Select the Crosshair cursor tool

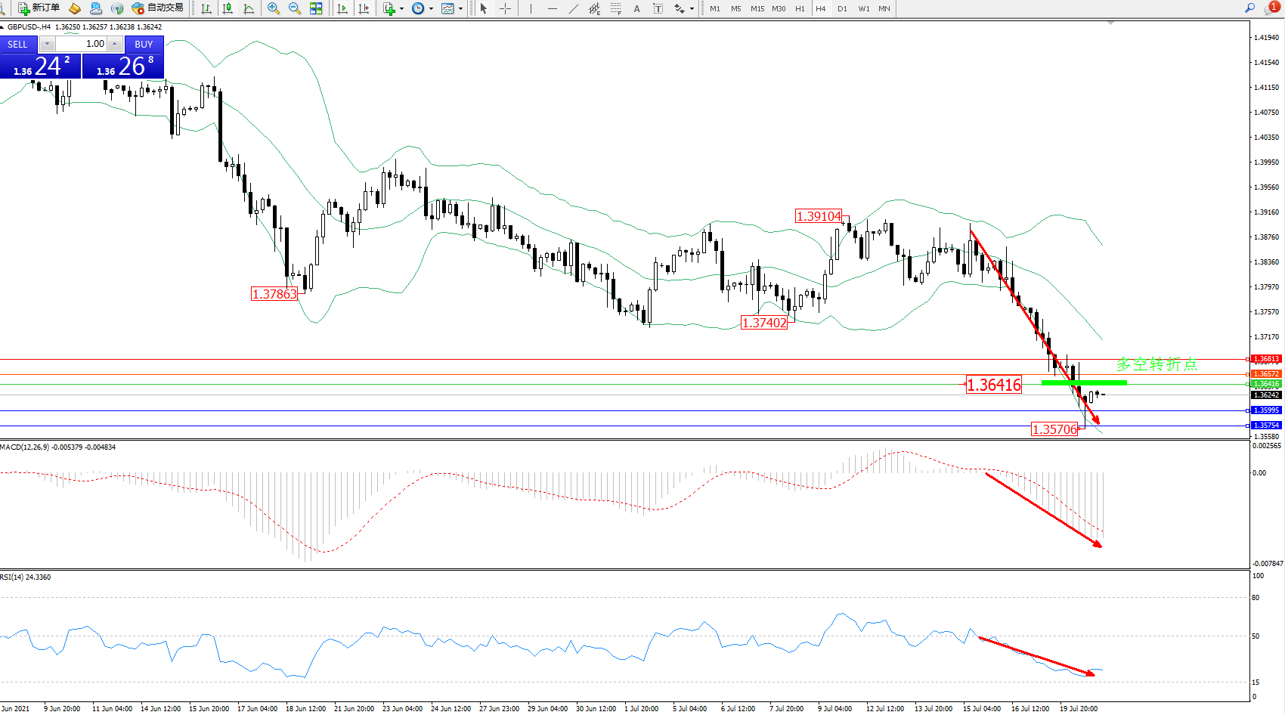505,8
